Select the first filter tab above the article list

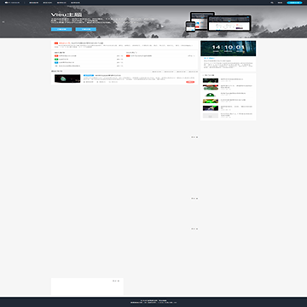point(157,72)
